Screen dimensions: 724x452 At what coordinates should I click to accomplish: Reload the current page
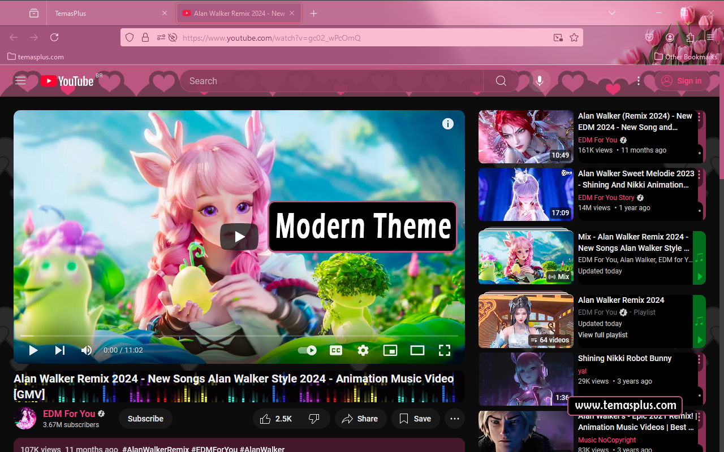pyautogui.click(x=54, y=37)
